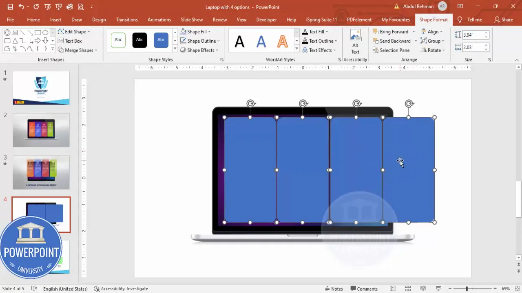Image resolution: width=522 pixels, height=293 pixels.
Task: Click zoom in plus button
Action: [x=495, y=289]
